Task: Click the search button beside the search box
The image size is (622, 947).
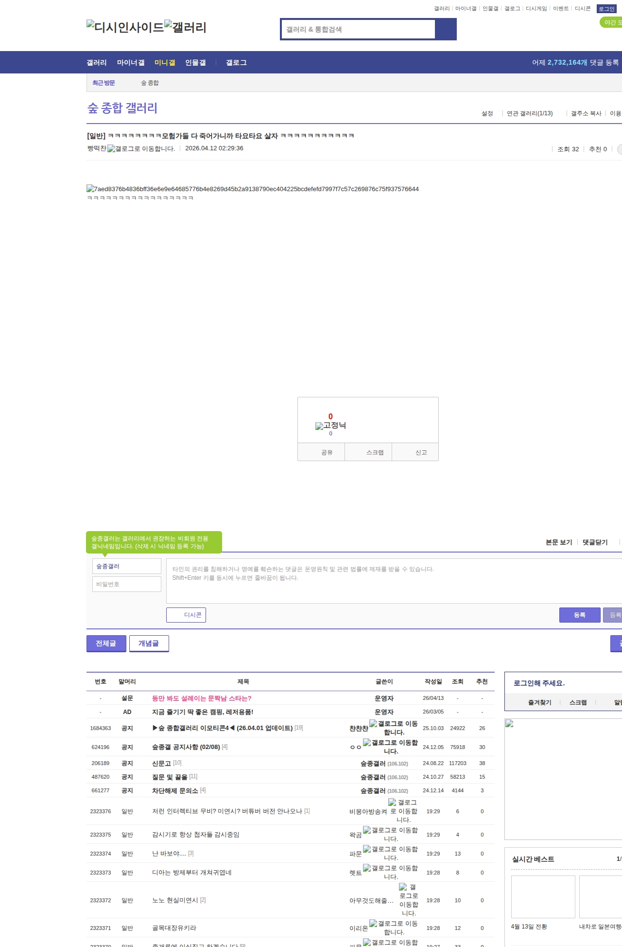Action: pyautogui.click(x=446, y=29)
